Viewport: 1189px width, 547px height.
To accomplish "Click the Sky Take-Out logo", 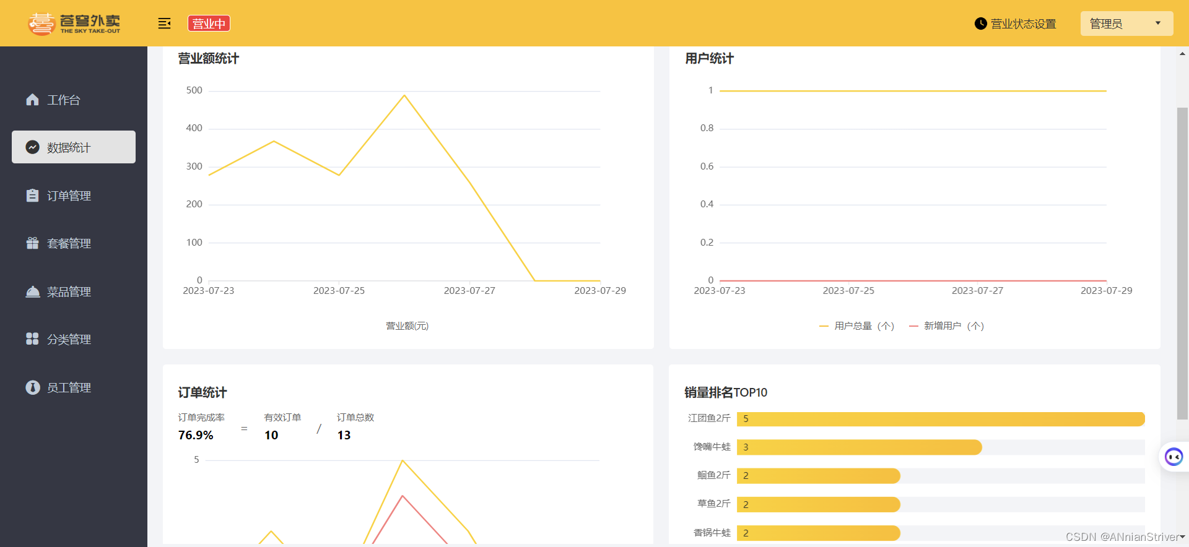I will (74, 24).
